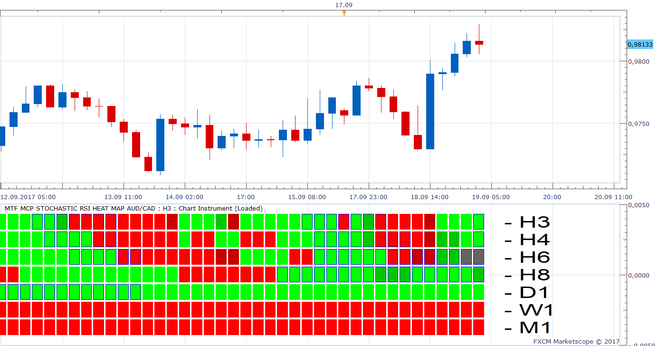The width and height of the screenshot is (658, 346).
Task: Click the M1 timeframe row label
Action: [528, 327]
